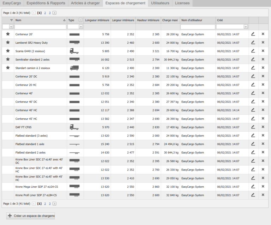The width and height of the screenshot is (271, 225).
Task: Expand the Créé date filter dropdown
Action: coord(246,27)
